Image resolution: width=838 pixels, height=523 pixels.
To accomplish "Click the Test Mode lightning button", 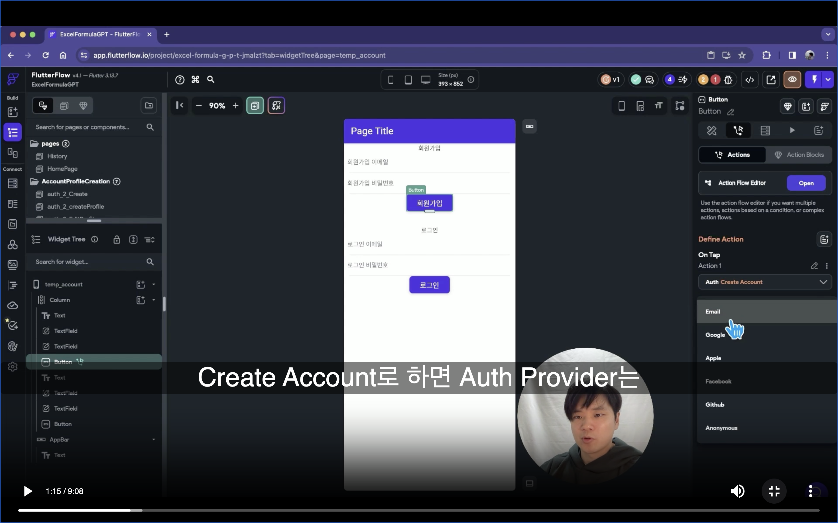I will 814,80.
